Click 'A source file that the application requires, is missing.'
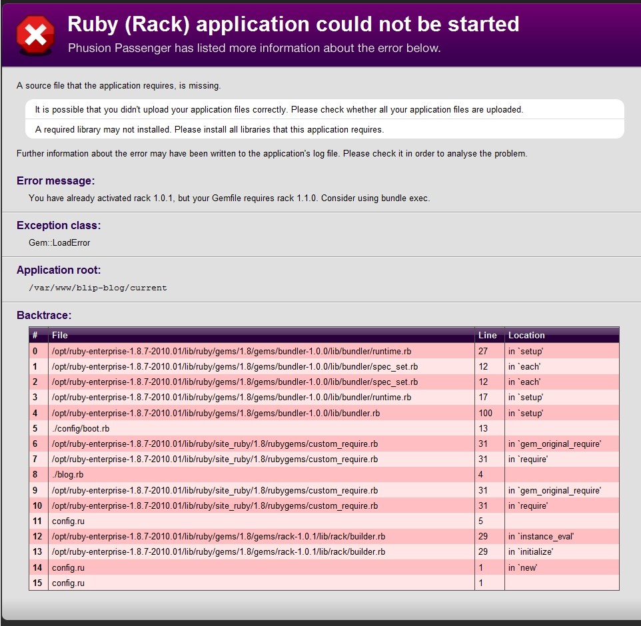Image resolution: width=641 pixels, height=626 pixels. pyautogui.click(x=119, y=85)
